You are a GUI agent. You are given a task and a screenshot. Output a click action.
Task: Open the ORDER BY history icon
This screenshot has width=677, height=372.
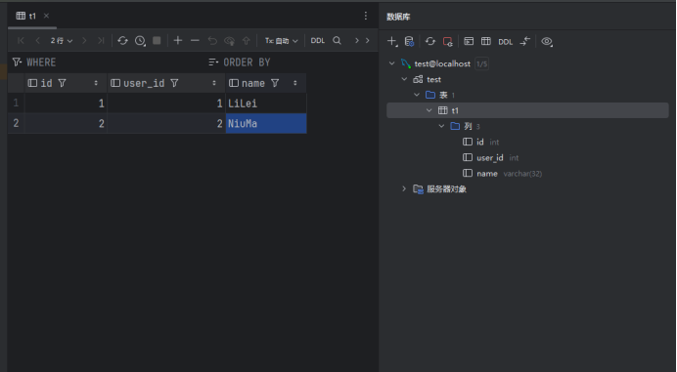213,62
